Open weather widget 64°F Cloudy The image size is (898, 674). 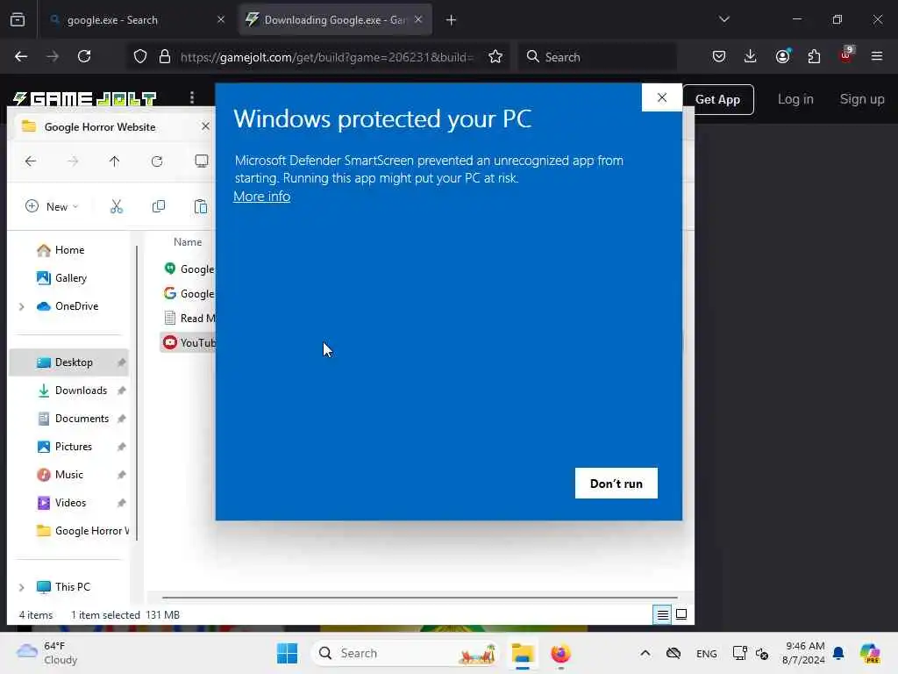point(47,653)
